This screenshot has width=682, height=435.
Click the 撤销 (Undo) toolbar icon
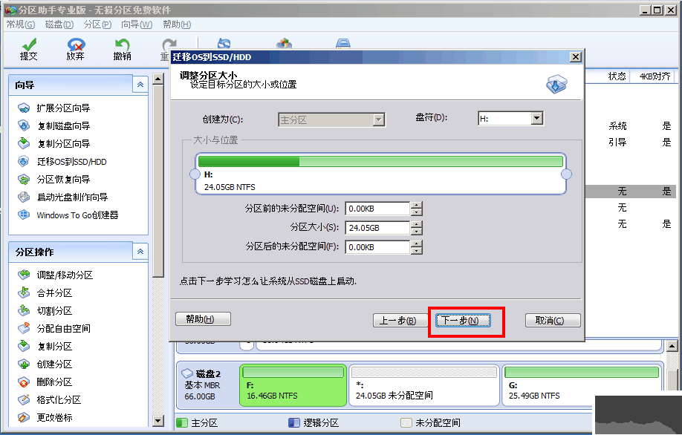pyautogui.click(x=123, y=44)
